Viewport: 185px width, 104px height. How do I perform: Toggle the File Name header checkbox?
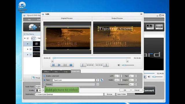click(x=25, y=34)
